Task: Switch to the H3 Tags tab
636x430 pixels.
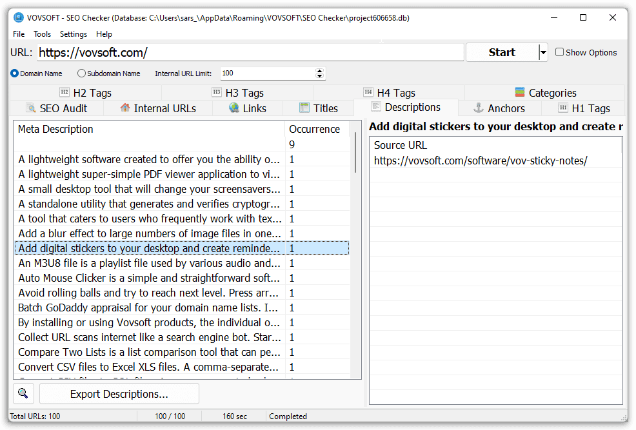Action: click(x=237, y=93)
